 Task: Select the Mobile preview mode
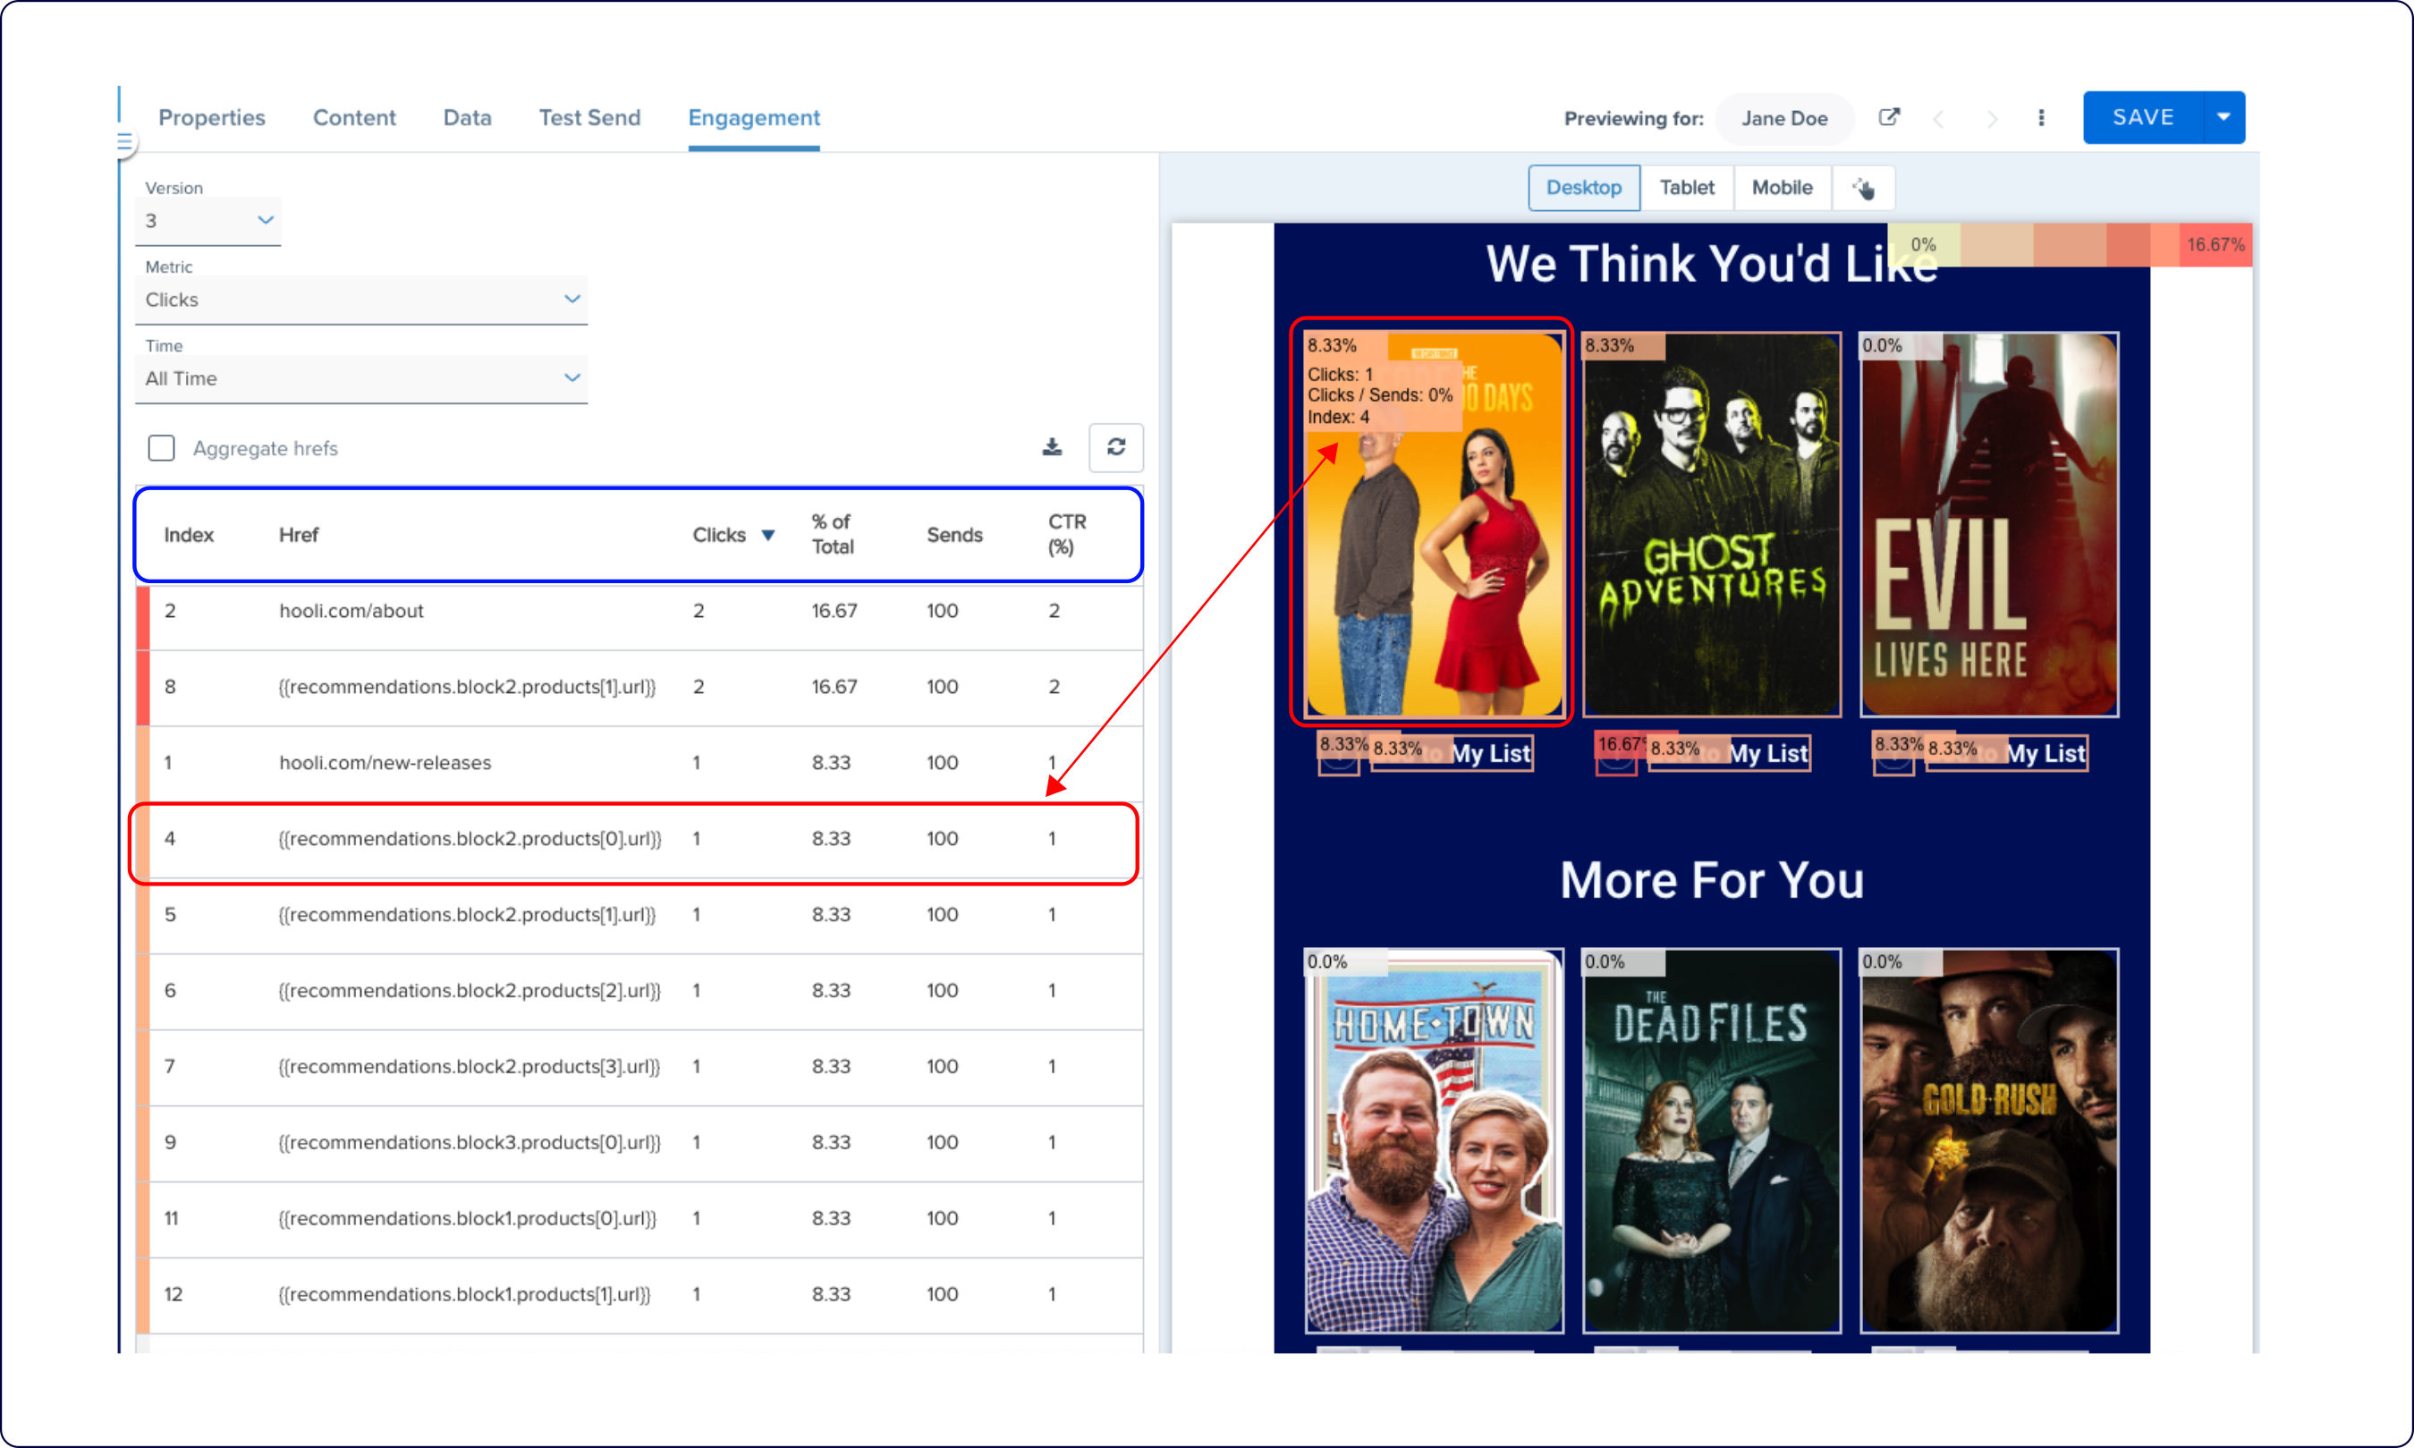pos(1782,187)
